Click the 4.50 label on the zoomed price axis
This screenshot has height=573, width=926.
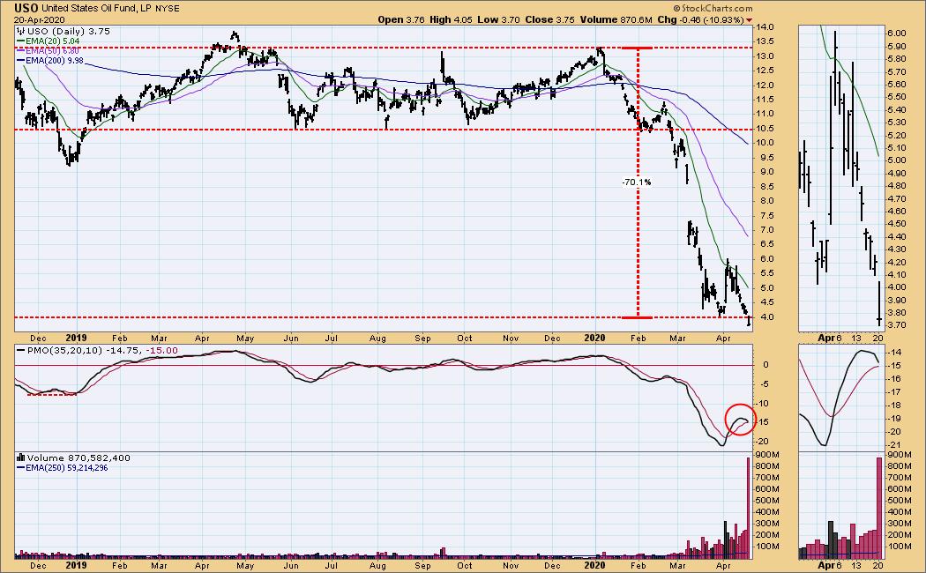click(897, 224)
